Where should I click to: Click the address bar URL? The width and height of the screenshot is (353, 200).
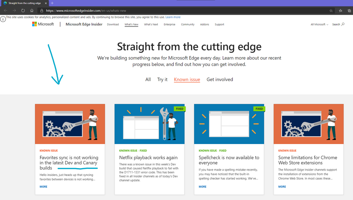tap(86, 11)
